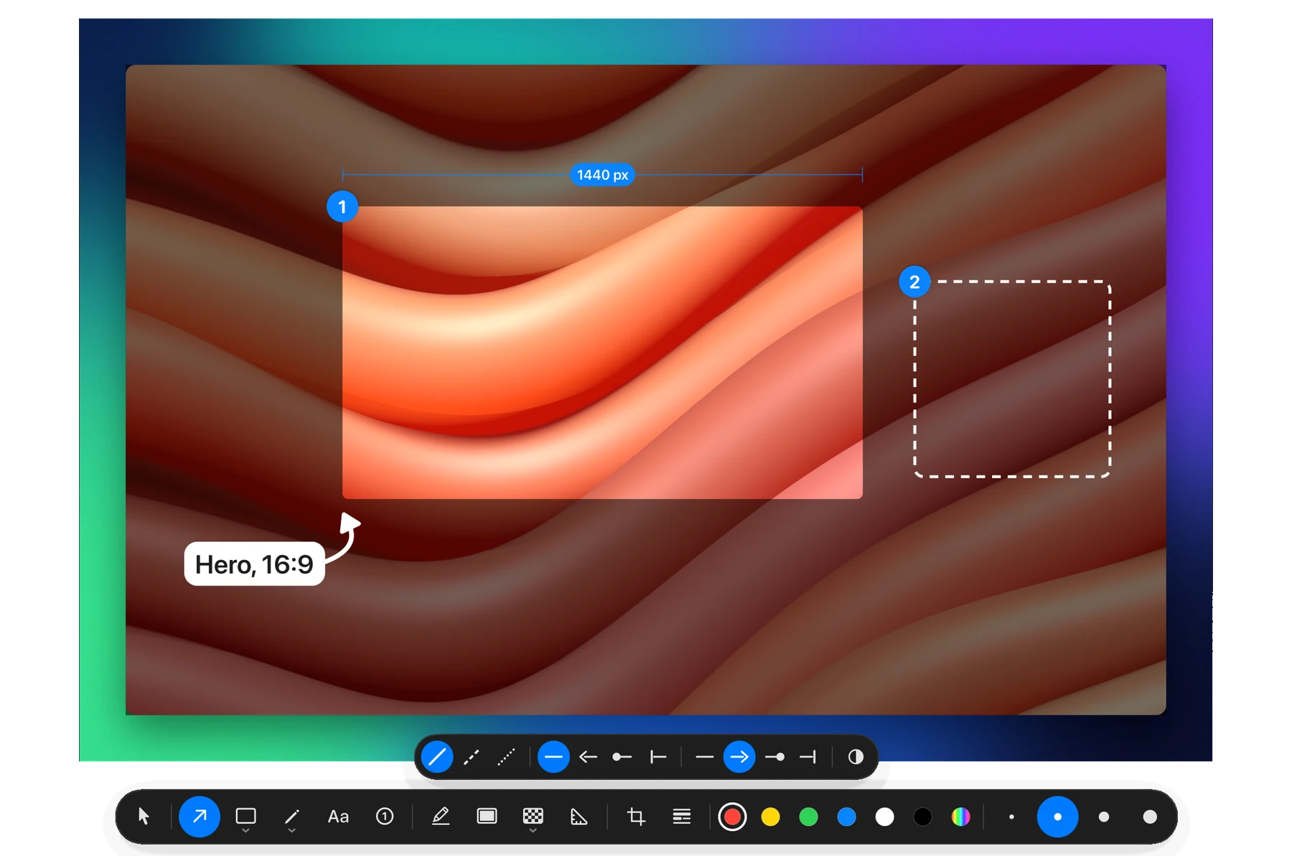The height and width of the screenshot is (856, 1292).
Task: Choose the filled rectangle tool
Action: click(487, 816)
